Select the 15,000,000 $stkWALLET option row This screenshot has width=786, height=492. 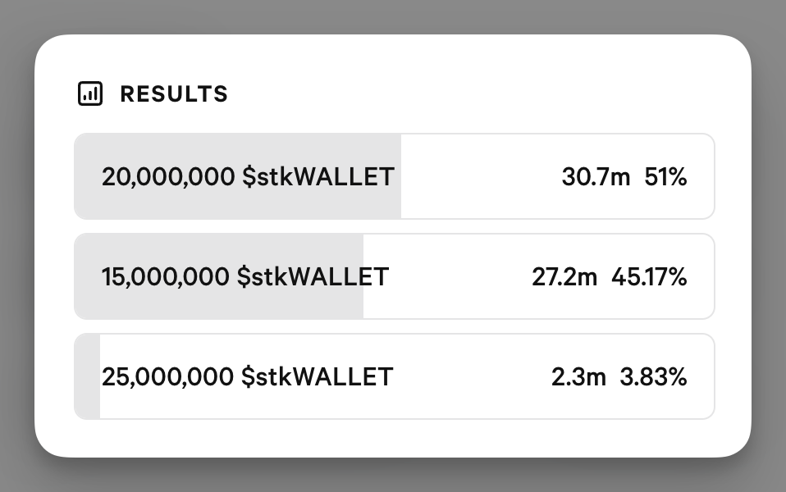395,276
